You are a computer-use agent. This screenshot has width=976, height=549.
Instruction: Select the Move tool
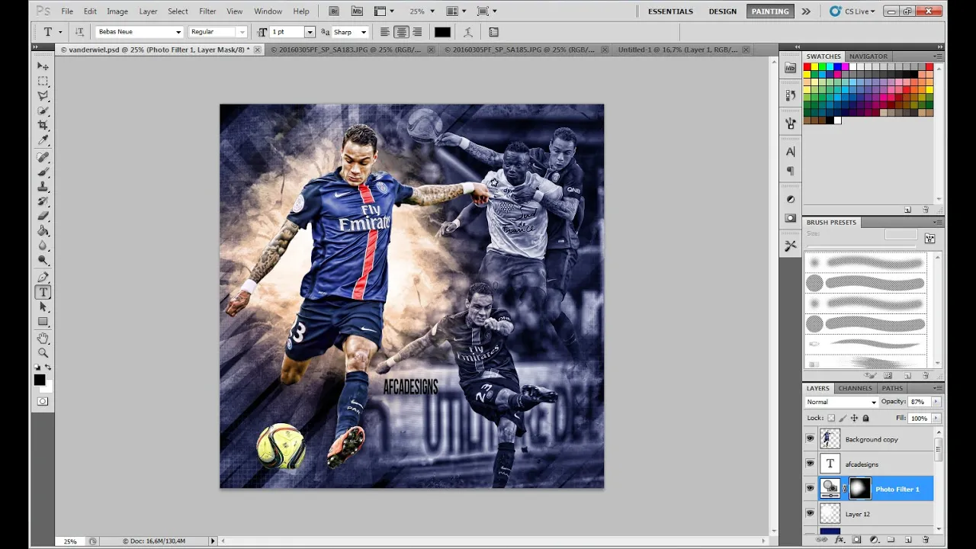pos(43,66)
